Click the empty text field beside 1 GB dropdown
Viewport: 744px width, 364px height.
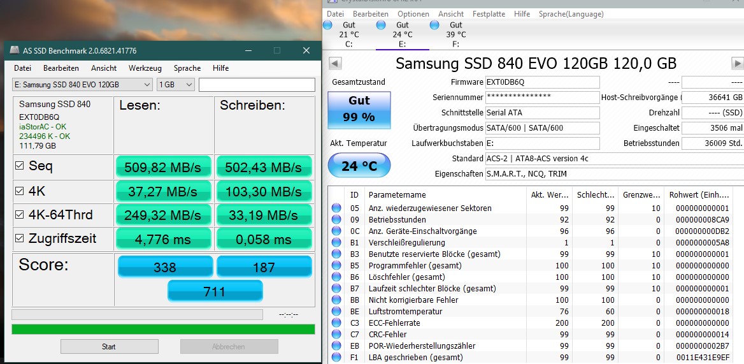(257, 85)
